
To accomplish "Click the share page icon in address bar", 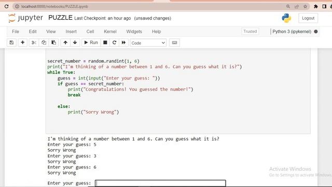I will pos(297,6).
